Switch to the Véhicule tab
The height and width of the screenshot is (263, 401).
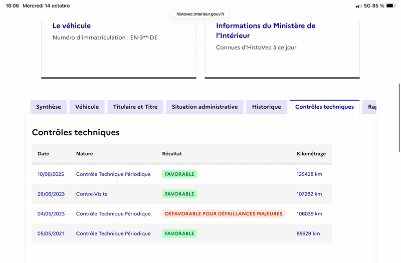coord(87,107)
